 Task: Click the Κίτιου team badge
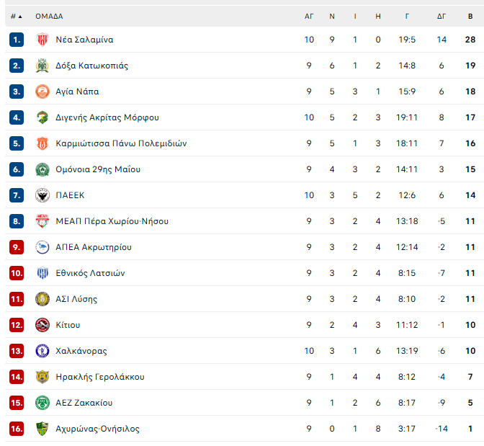tap(42, 325)
